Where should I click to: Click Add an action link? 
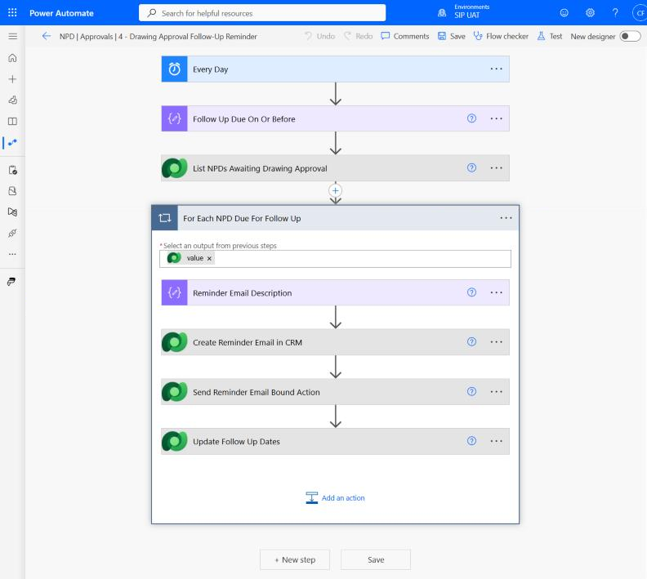click(x=335, y=498)
